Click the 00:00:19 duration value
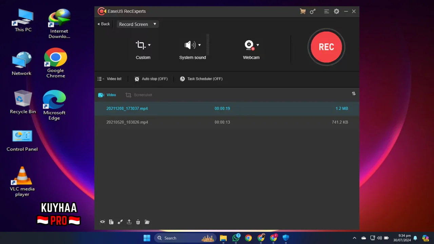This screenshot has width=434, height=244. tap(222, 108)
